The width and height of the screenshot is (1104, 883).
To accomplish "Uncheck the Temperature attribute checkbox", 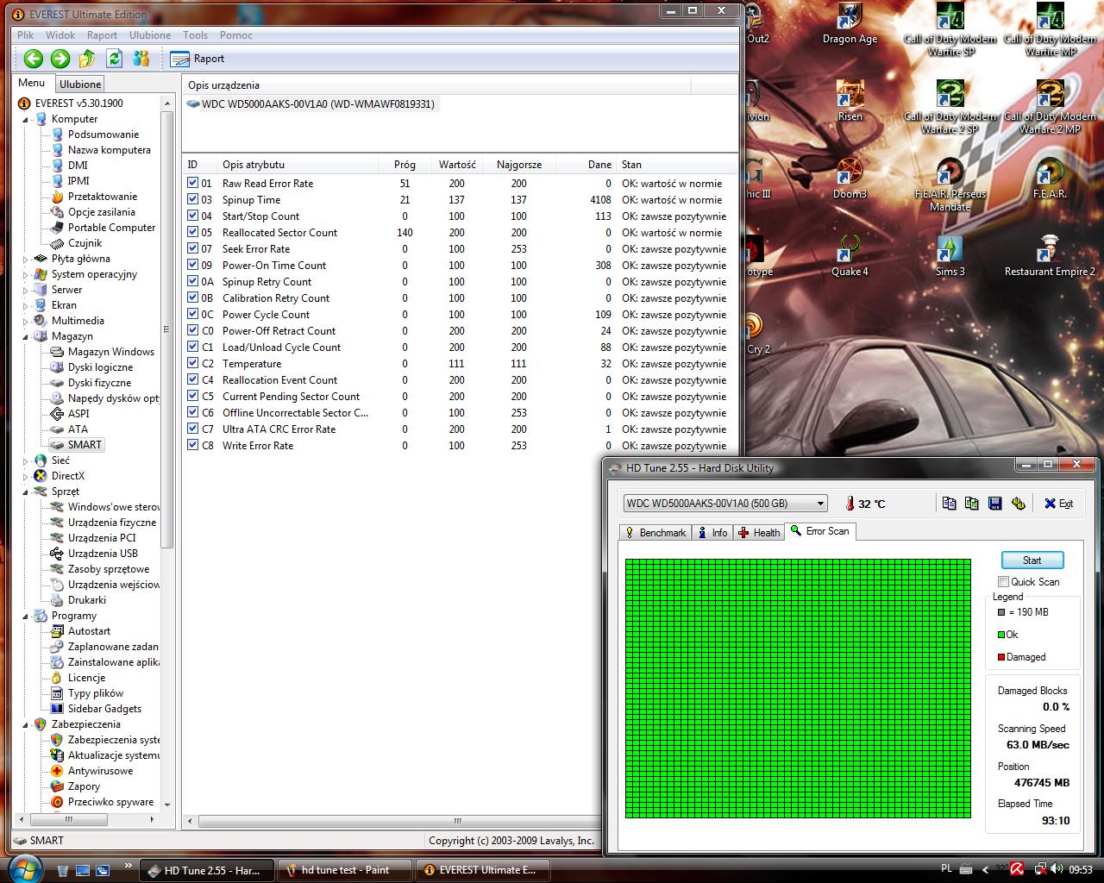I will click(193, 363).
